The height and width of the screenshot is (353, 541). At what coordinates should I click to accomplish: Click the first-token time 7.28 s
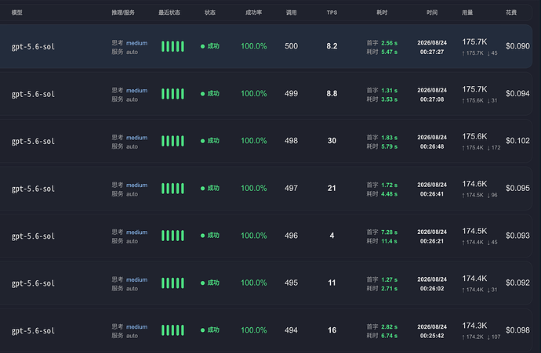click(x=389, y=232)
